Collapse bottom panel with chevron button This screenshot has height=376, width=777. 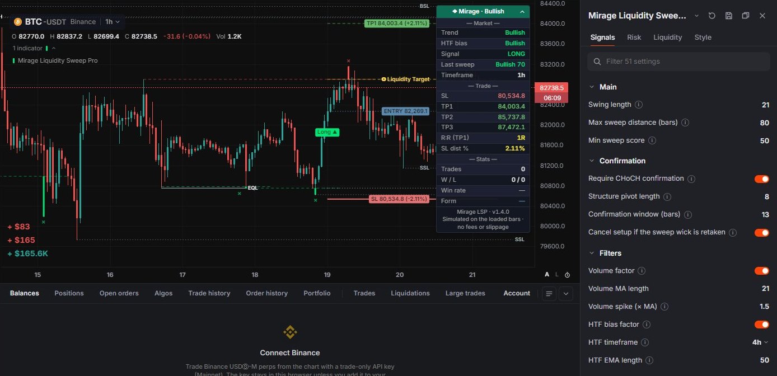tap(565, 293)
